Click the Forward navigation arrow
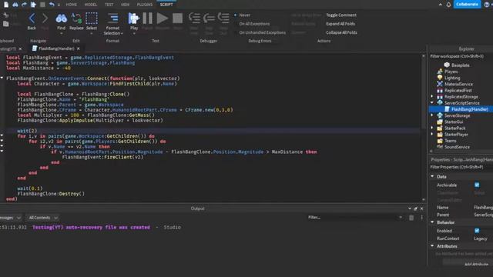 (x=45, y=18)
